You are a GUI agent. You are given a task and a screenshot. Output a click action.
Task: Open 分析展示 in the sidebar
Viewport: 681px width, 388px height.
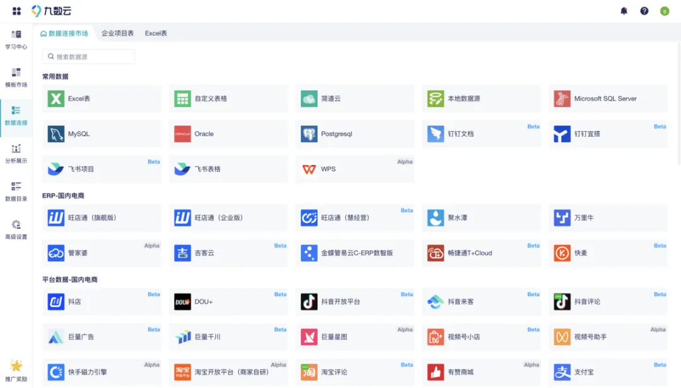pyautogui.click(x=16, y=153)
